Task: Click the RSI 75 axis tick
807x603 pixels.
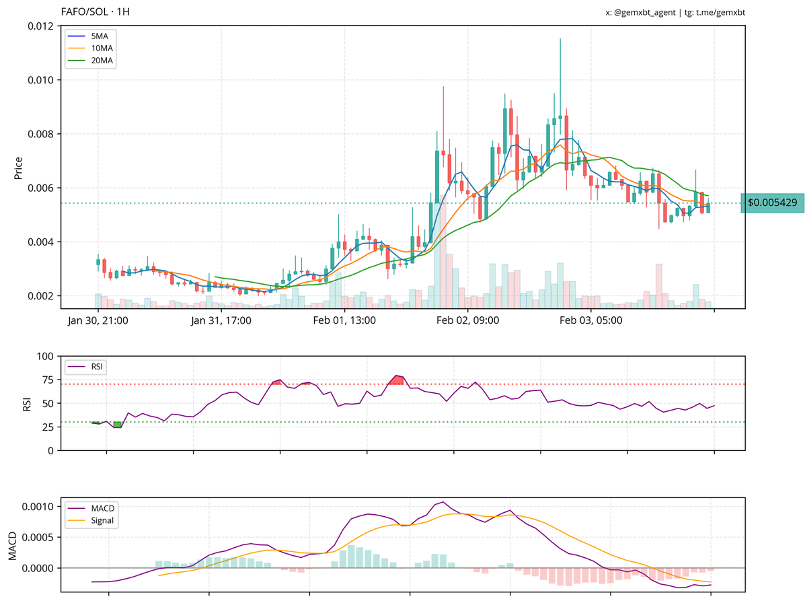Action: click(x=48, y=380)
